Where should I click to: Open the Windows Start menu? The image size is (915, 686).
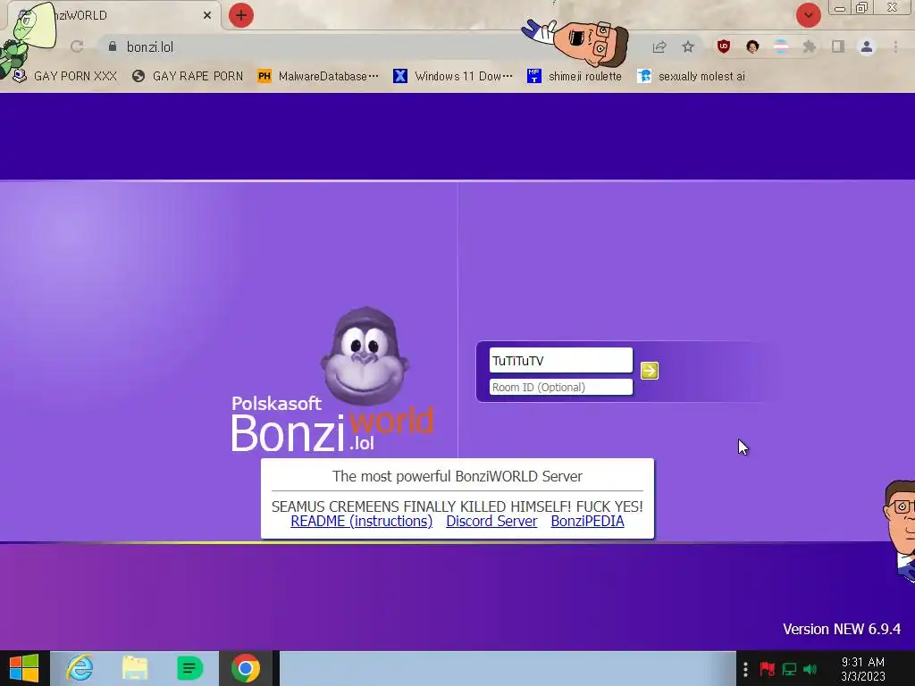24,668
